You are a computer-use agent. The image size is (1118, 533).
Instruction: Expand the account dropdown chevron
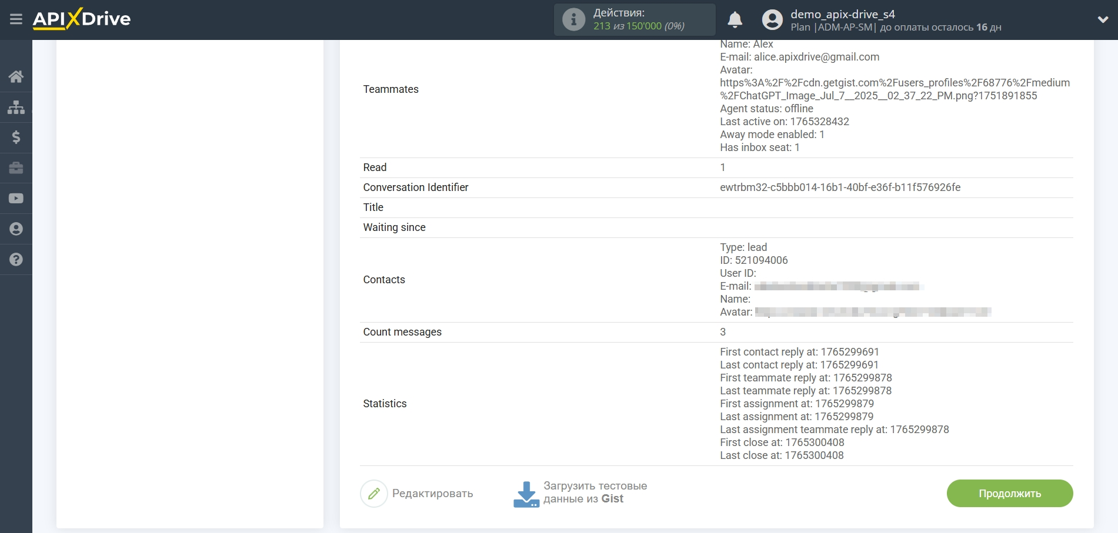click(x=1103, y=19)
